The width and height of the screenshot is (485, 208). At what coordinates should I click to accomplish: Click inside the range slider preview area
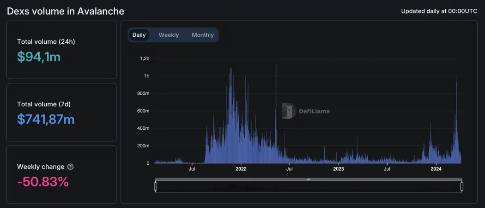(309, 186)
